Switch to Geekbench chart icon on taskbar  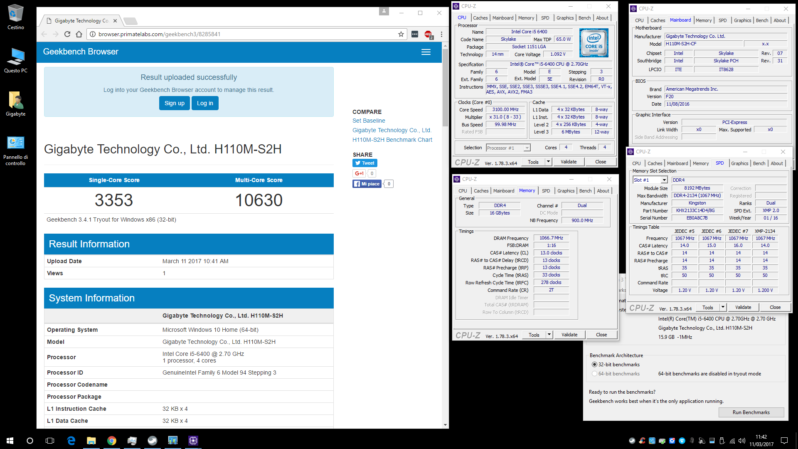tap(173, 441)
